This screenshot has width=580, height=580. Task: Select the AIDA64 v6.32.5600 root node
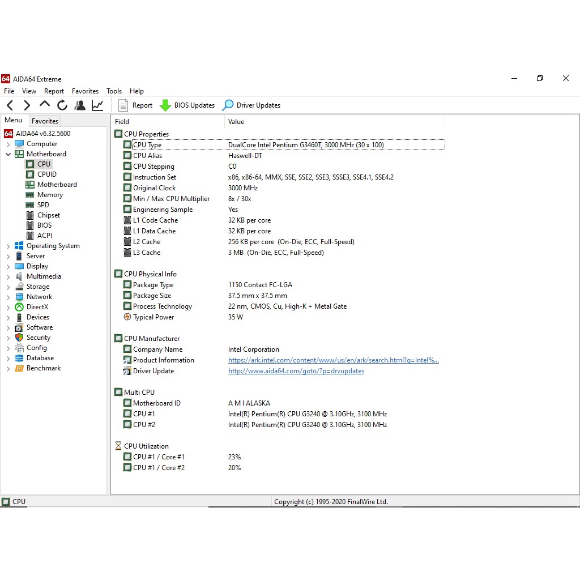point(43,134)
